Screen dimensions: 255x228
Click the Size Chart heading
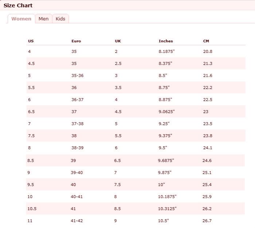(18, 5)
